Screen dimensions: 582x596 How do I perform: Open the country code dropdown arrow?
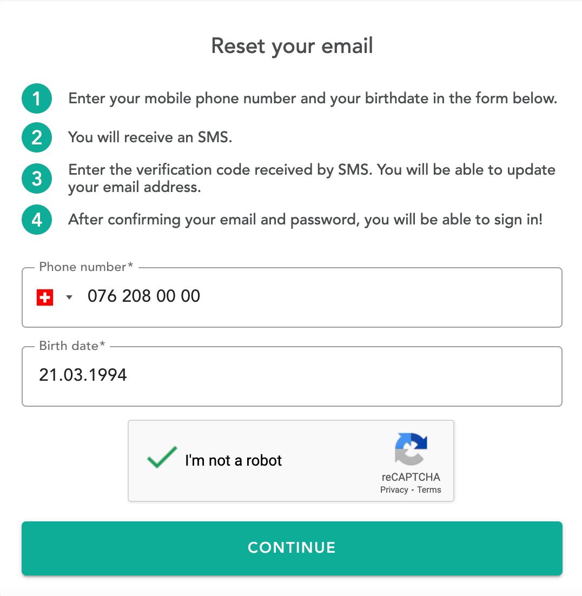(x=69, y=297)
